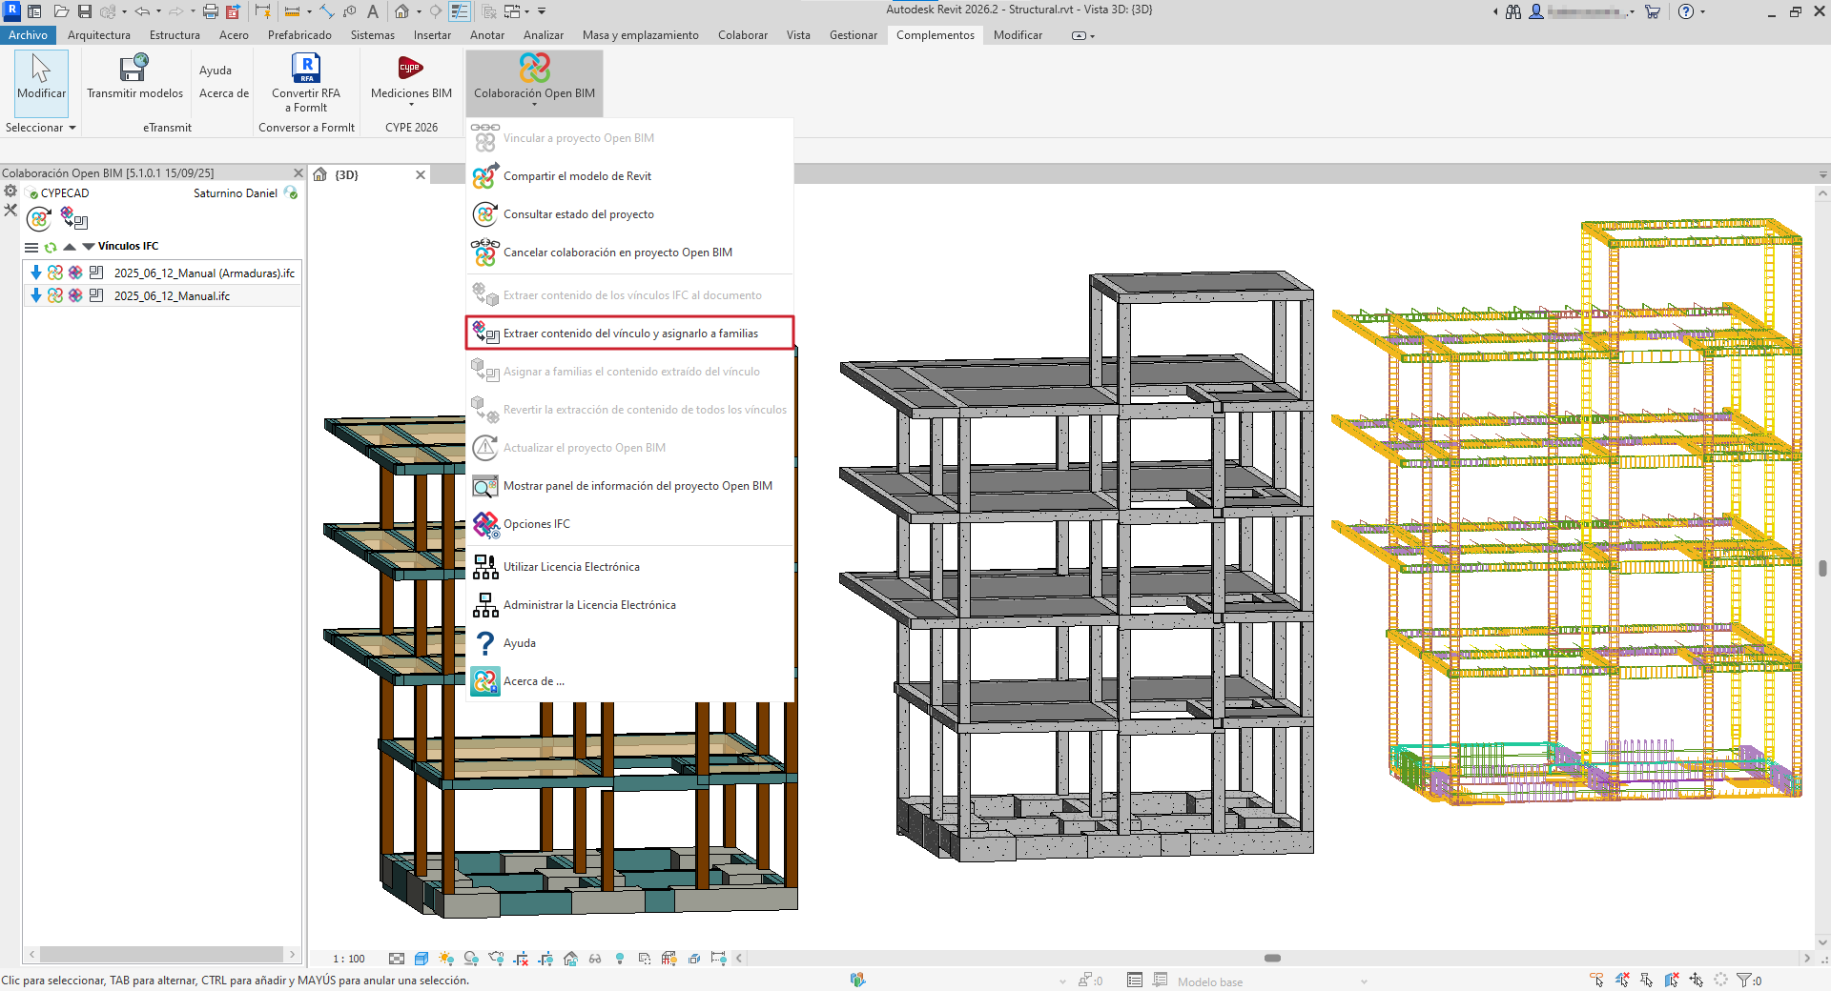Customize Quick Access Toolbar dropdown
The height and width of the screenshot is (991, 1831).
click(x=542, y=11)
